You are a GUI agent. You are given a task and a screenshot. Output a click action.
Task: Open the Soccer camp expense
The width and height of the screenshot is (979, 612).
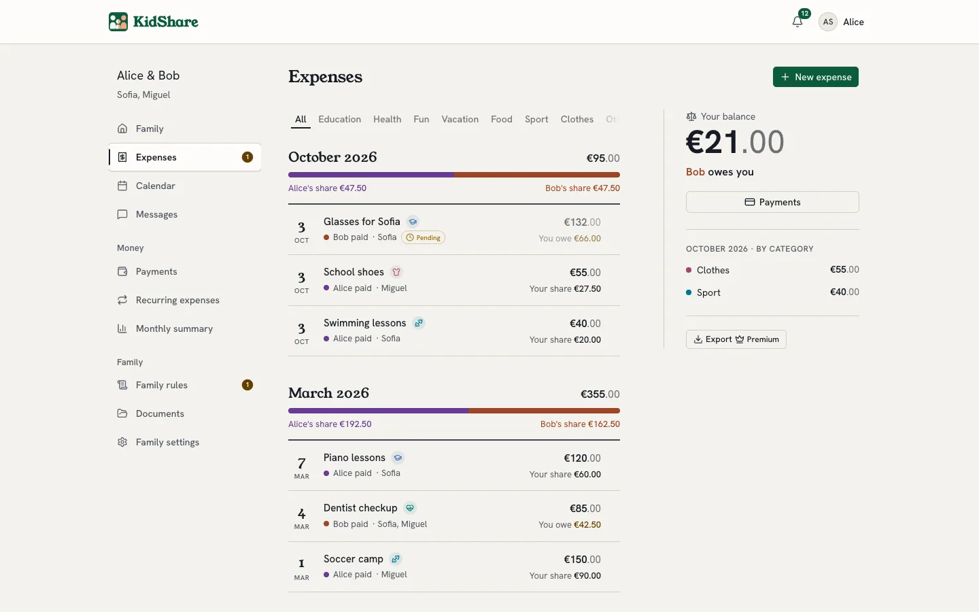click(x=454, y=567)
